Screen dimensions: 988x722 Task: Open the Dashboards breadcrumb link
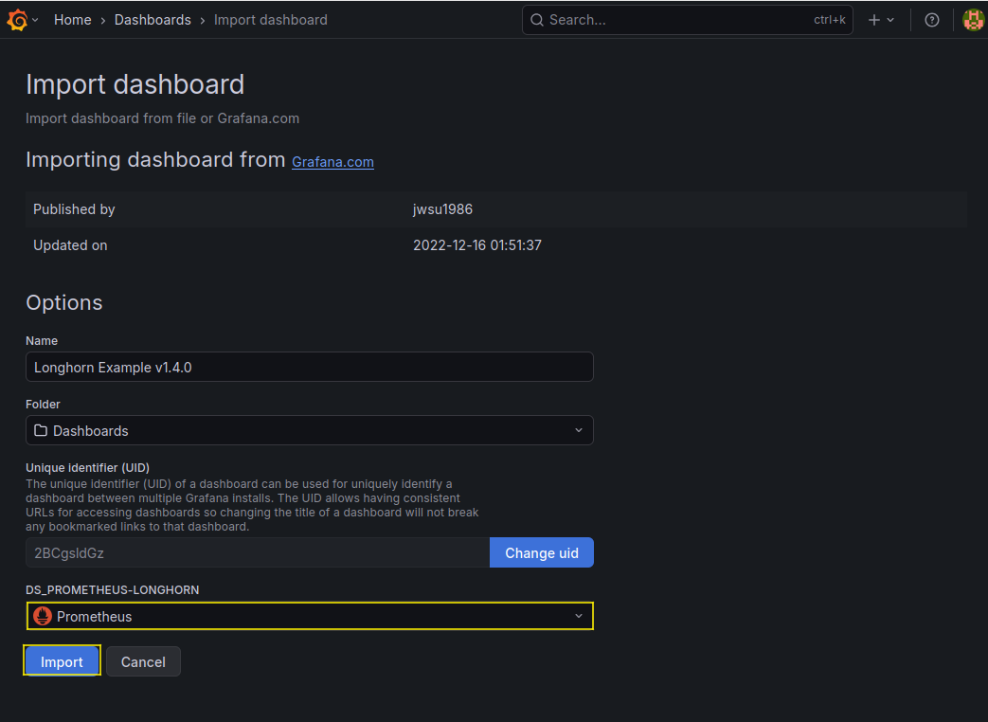(153, 20)
